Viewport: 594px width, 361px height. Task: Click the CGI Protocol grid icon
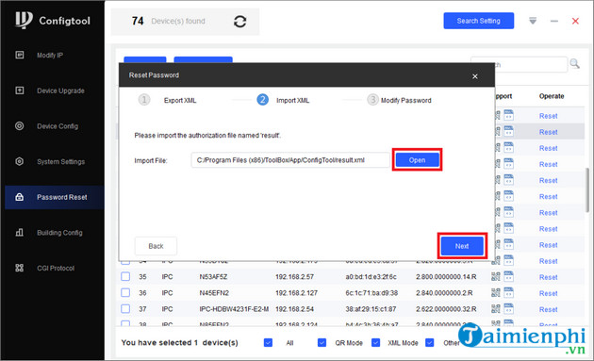19,268
